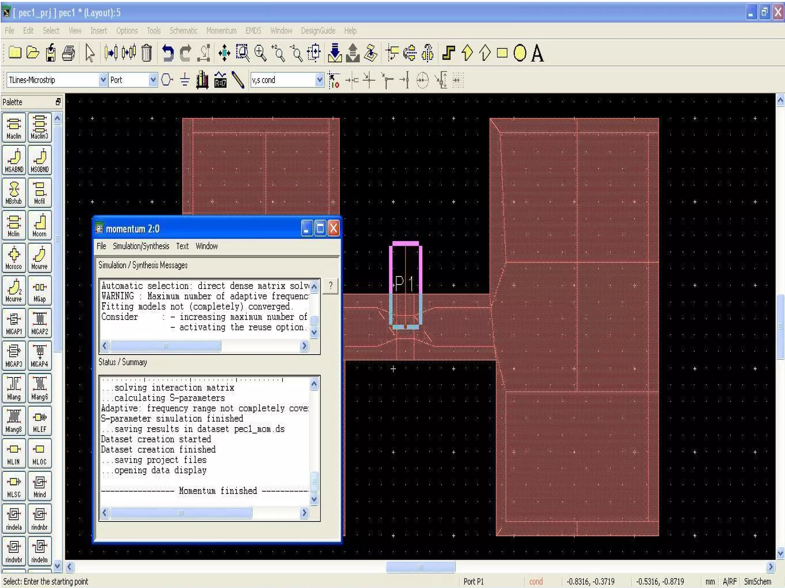Click the print icon in toolbar
785x588 pixels.
pos(69,53)
